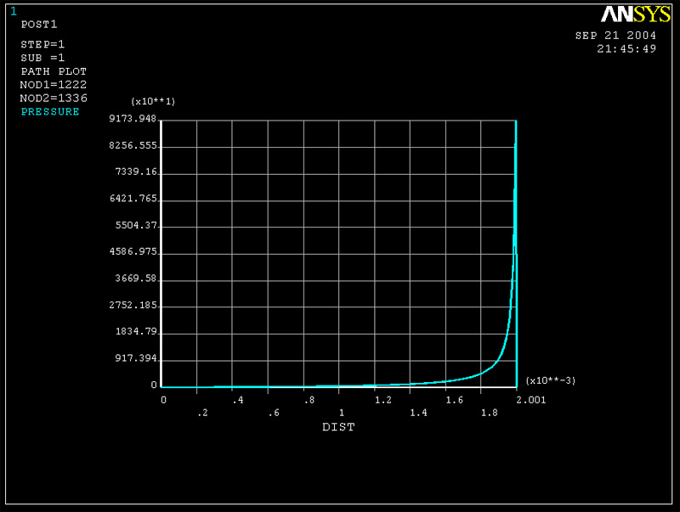This screenshot has width=680, height=512.
Task: Click the NOD1=1222 text
Action: pyautogui.click(x=54, y=85)
